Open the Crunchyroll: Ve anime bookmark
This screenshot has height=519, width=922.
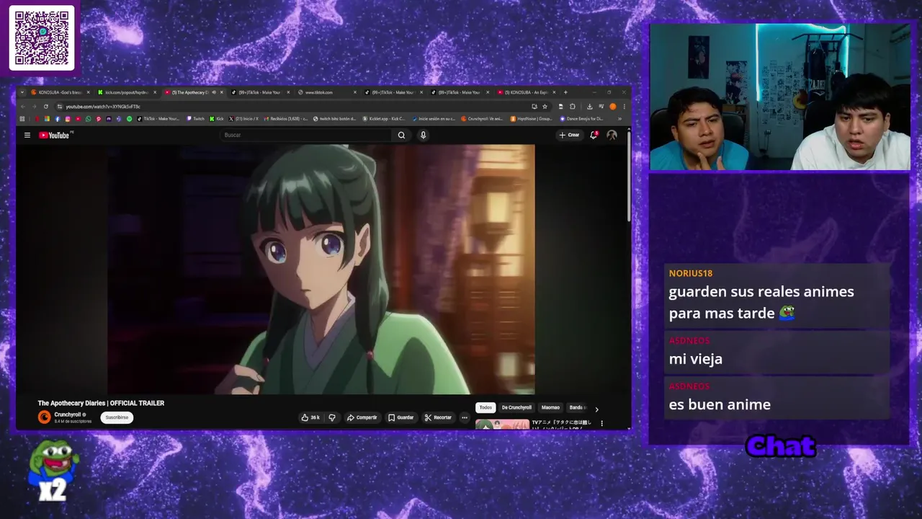pos(482,119)
